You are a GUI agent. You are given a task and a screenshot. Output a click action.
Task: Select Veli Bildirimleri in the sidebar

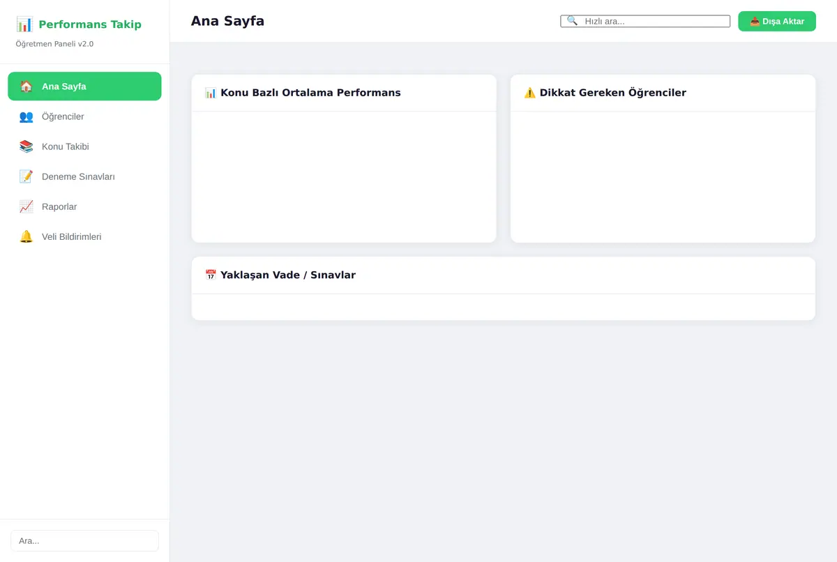[84, 236]
